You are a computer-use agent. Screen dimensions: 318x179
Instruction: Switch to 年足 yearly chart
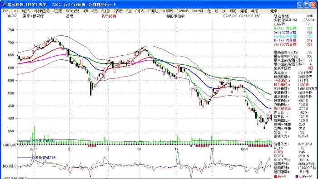point(254,11)
